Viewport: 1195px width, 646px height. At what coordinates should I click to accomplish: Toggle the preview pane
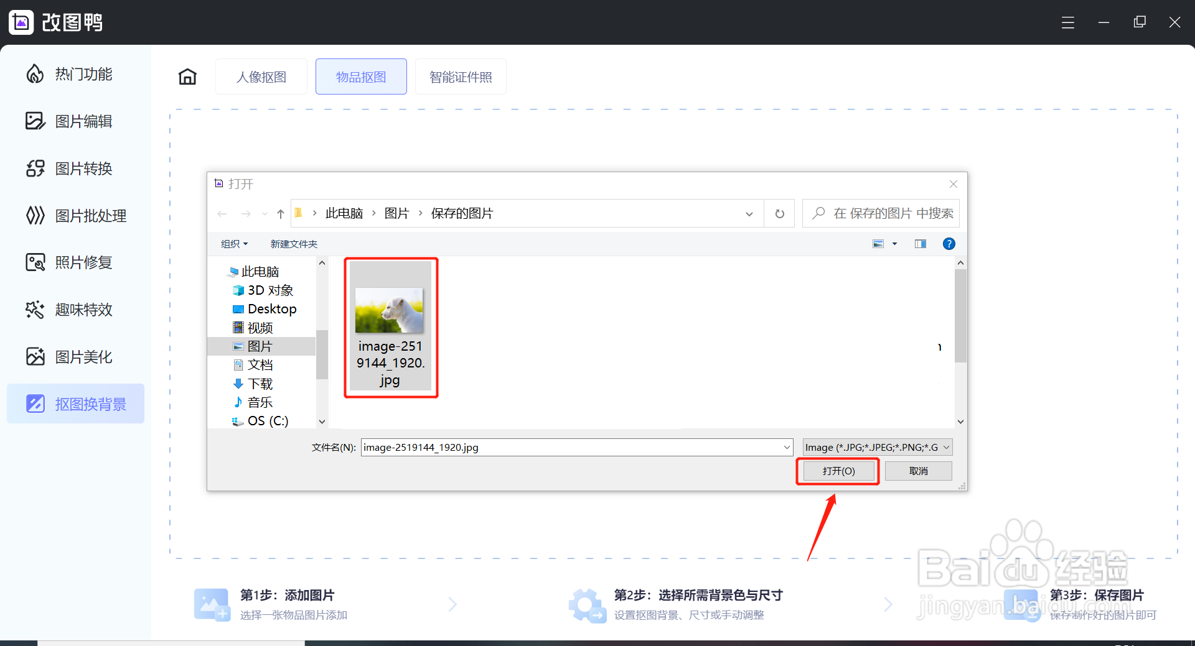click(921, 244)
